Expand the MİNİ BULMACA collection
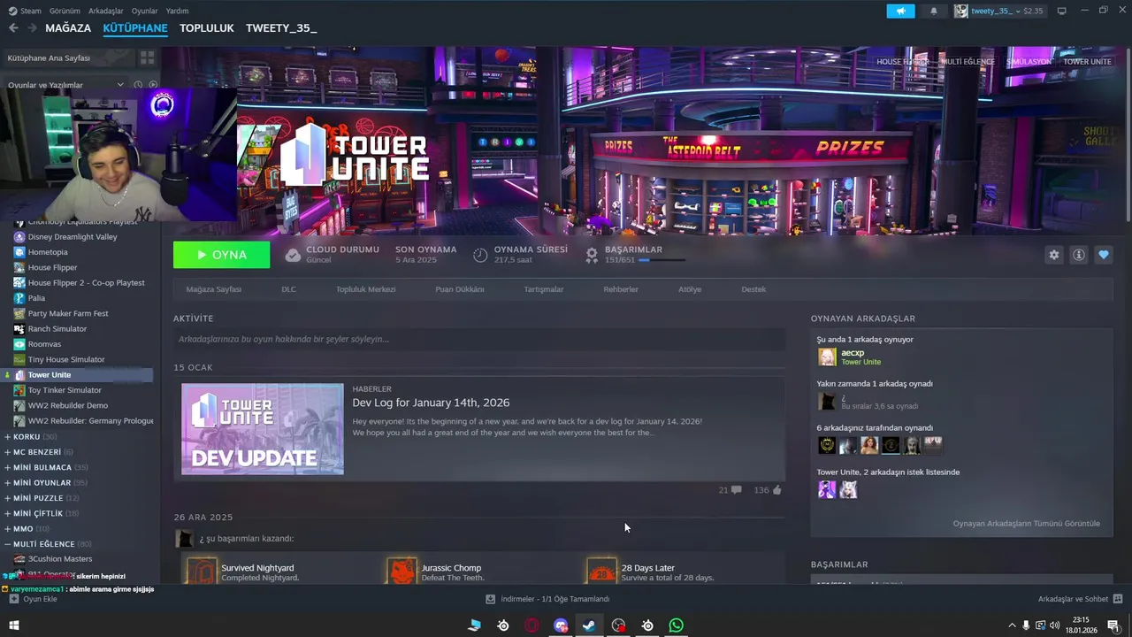This screenshot has width=1132, height=637. pos(47,467)
